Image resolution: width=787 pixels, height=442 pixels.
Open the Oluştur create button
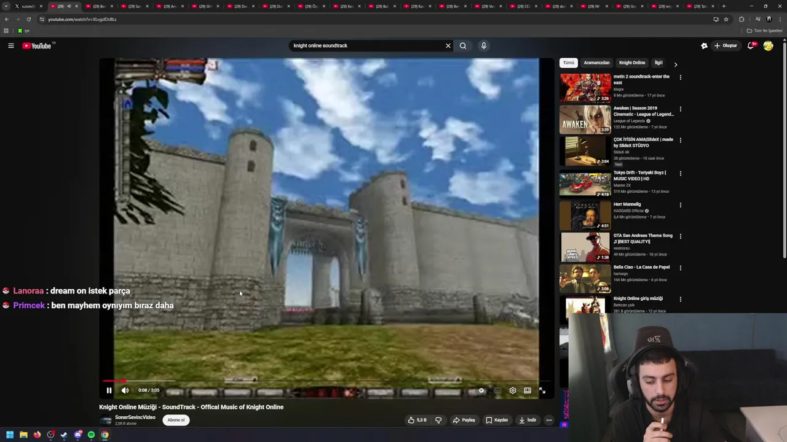point(726,45)
